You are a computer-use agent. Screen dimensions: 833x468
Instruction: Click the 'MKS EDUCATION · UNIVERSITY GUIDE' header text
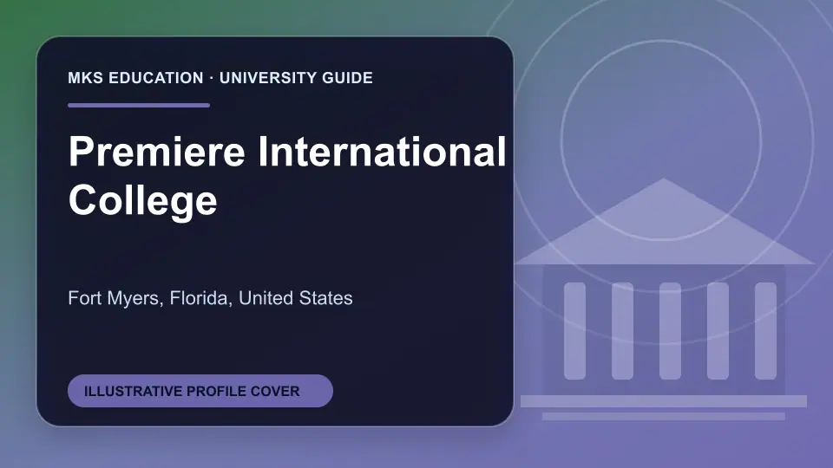click(220, 78)
